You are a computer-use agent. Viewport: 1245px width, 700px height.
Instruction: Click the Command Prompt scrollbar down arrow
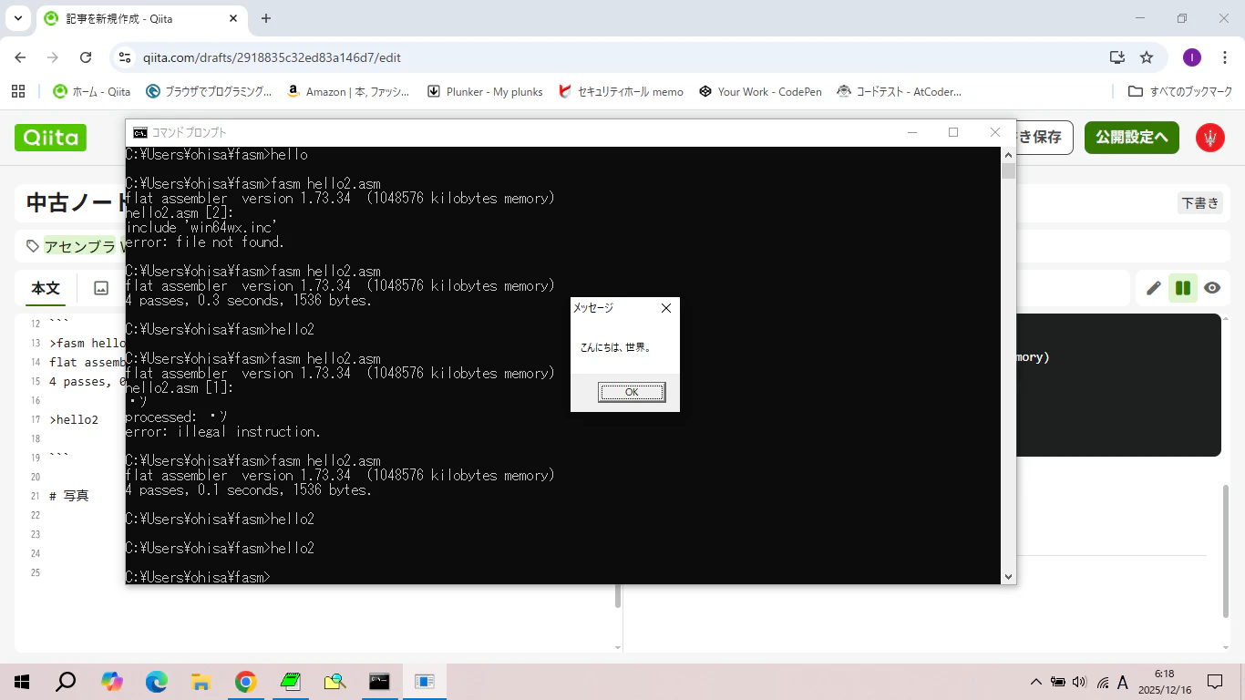pyautogui.click(x=1008, y=576)
